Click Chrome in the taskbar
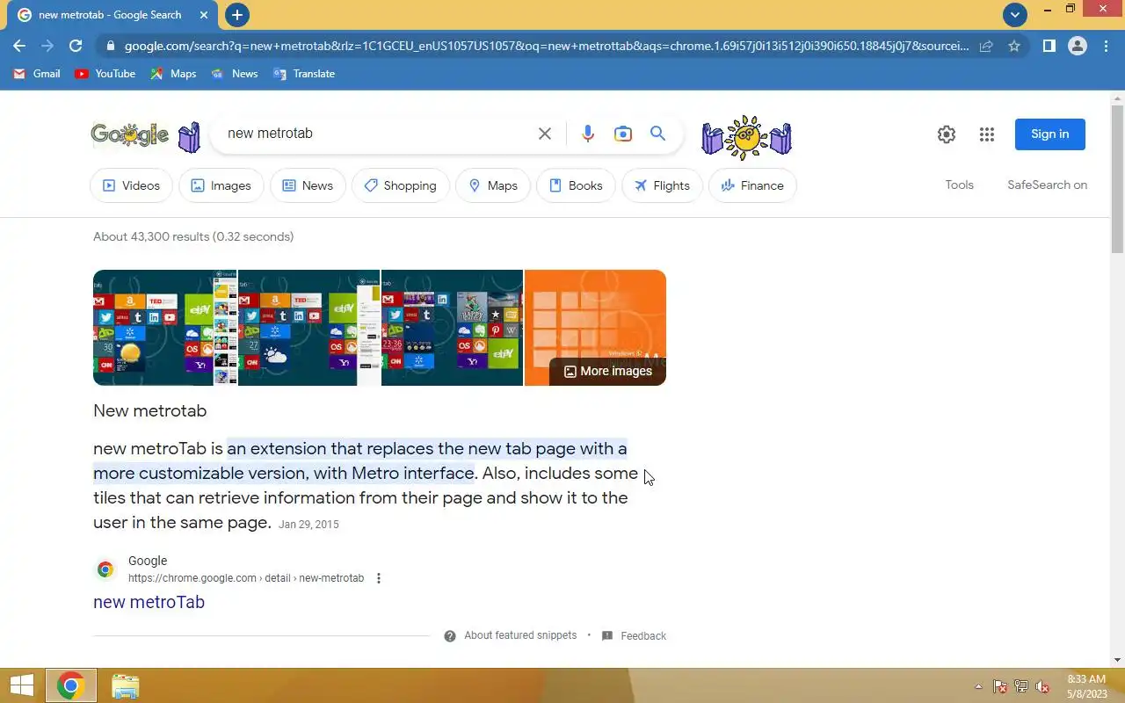This screenshot has width=1125, height=703. coord(70,686)
